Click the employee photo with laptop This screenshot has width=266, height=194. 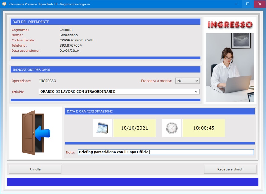coord(230,67)
